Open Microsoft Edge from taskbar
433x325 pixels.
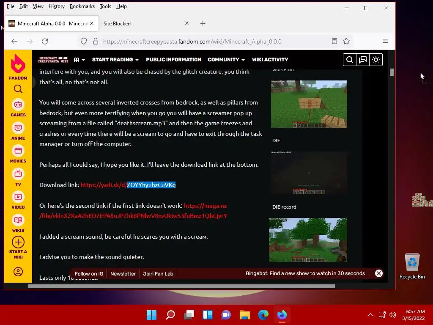coord(263,315)
